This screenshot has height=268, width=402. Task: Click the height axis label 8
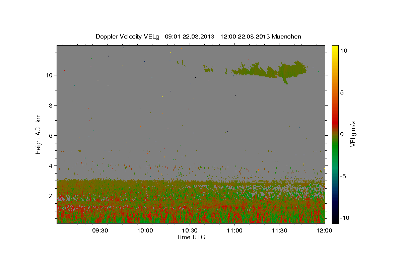click(51, 105)
